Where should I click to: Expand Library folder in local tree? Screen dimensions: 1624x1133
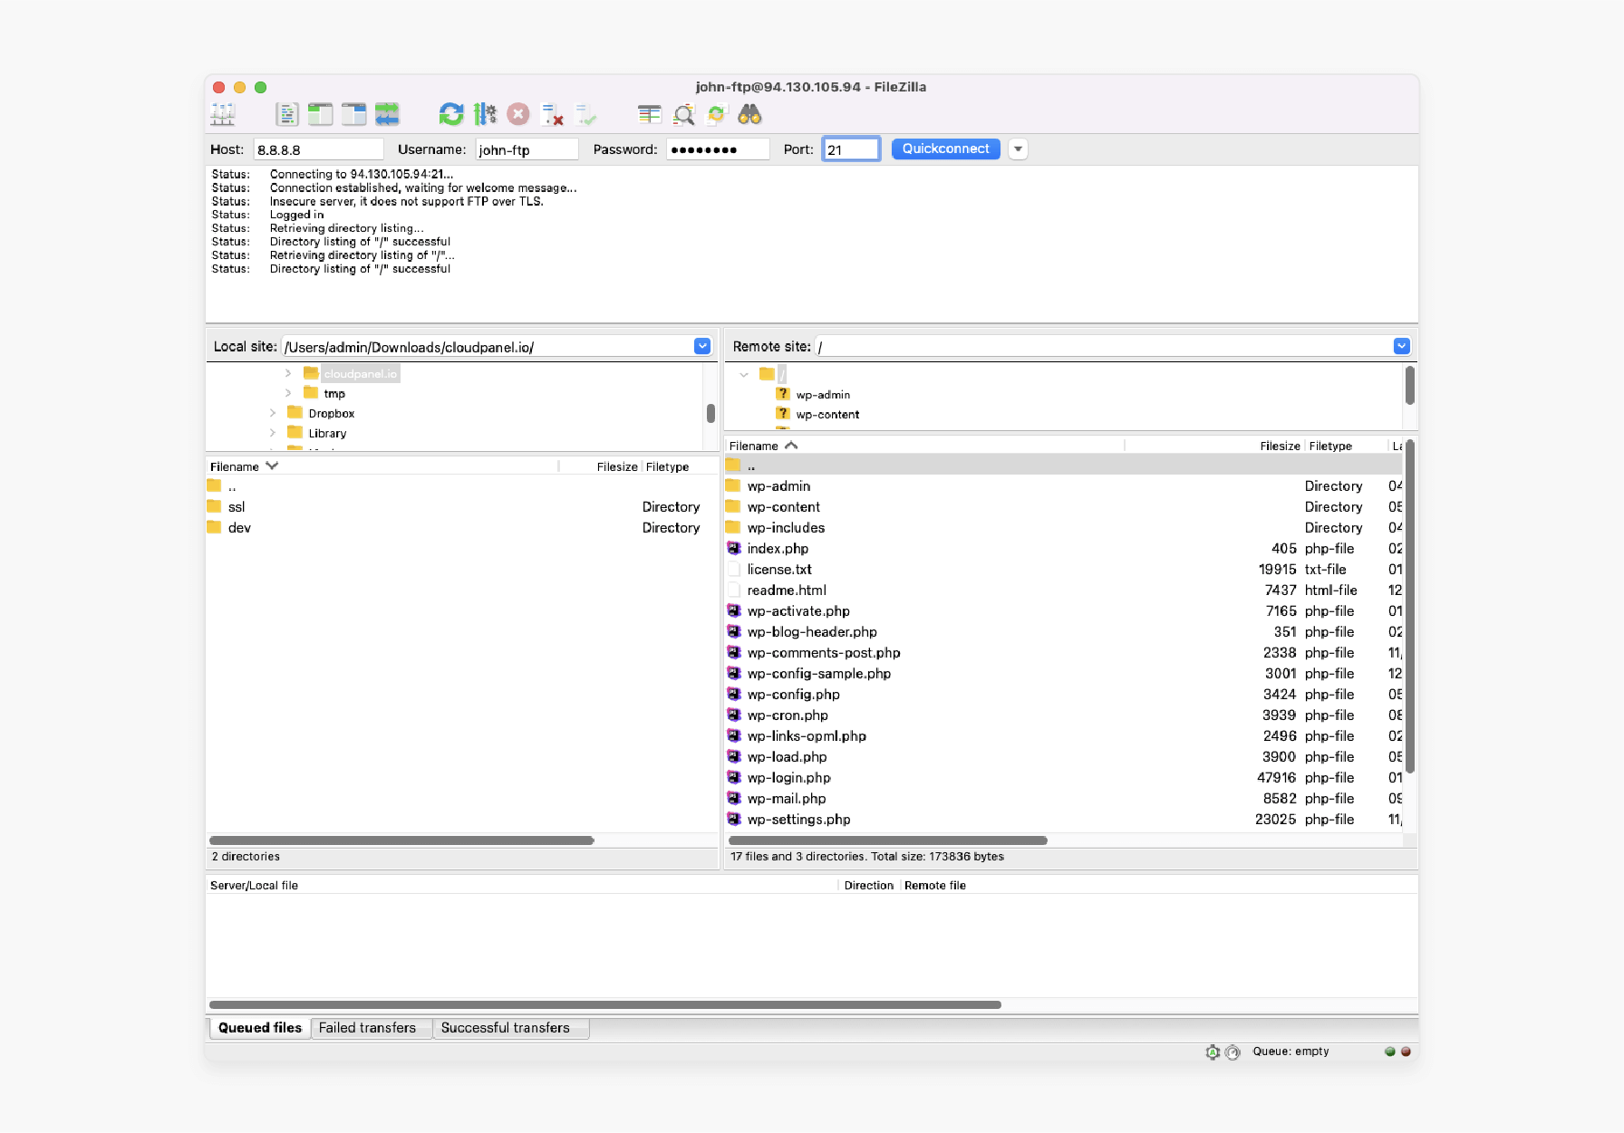(273, 433)
